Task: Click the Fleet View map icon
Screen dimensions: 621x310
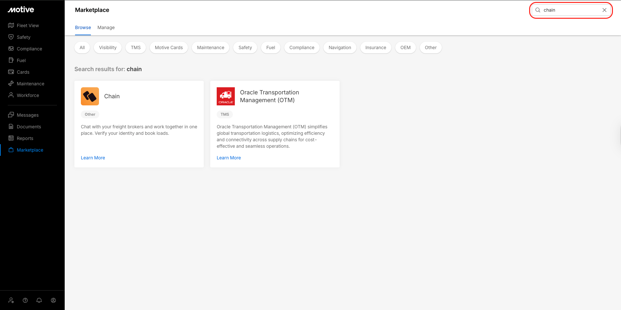Action: point(11,25)
